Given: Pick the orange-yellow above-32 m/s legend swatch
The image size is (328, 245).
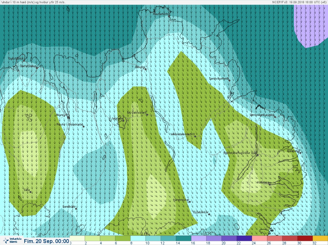Looking at the screenshot, I should pyautogui.click(x=320, y=238).
